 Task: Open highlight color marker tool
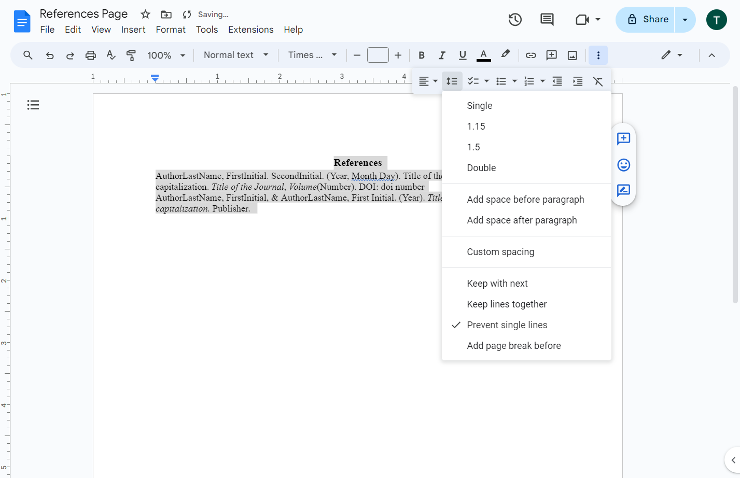tap(505, 55)
